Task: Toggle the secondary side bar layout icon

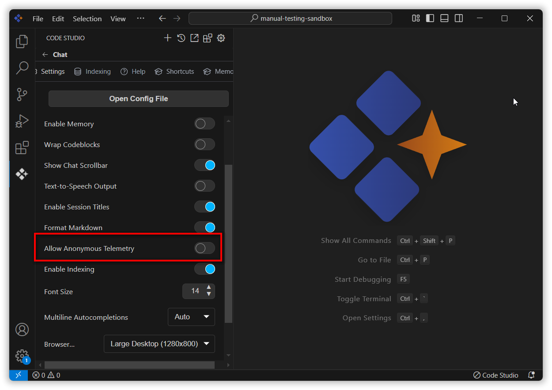Action: click(459, 19)
